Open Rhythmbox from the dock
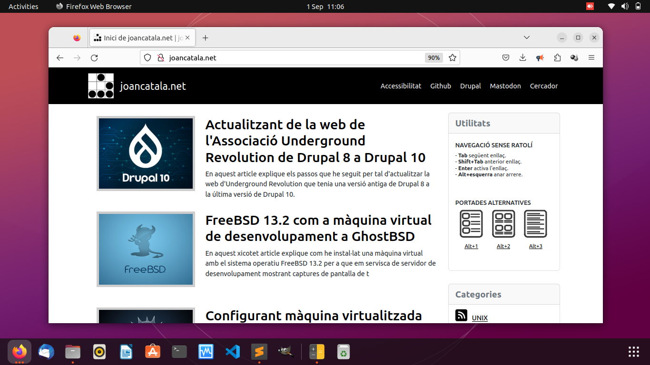This screenshot has width=650, height=365. click(99, 352)
